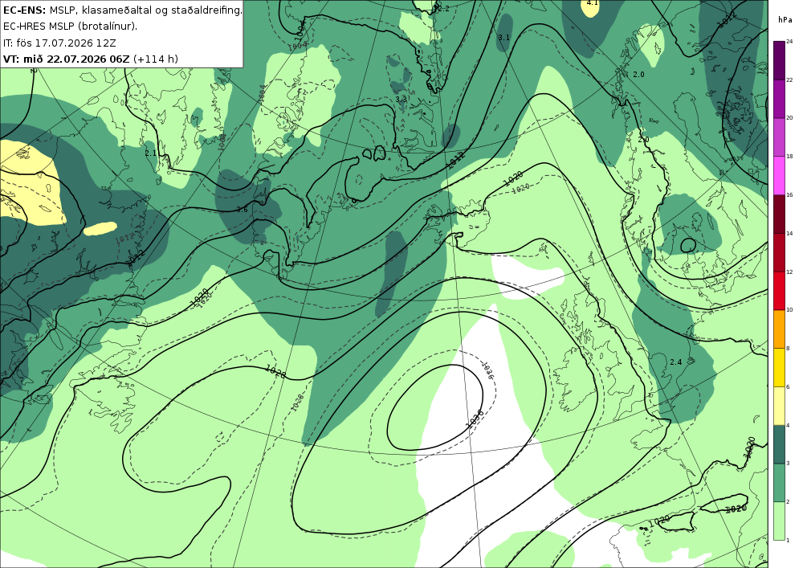Click the 1028 solid contour label
Image resolution: width=803 pixels, height=568 pixels.
[x=275, y=372]
